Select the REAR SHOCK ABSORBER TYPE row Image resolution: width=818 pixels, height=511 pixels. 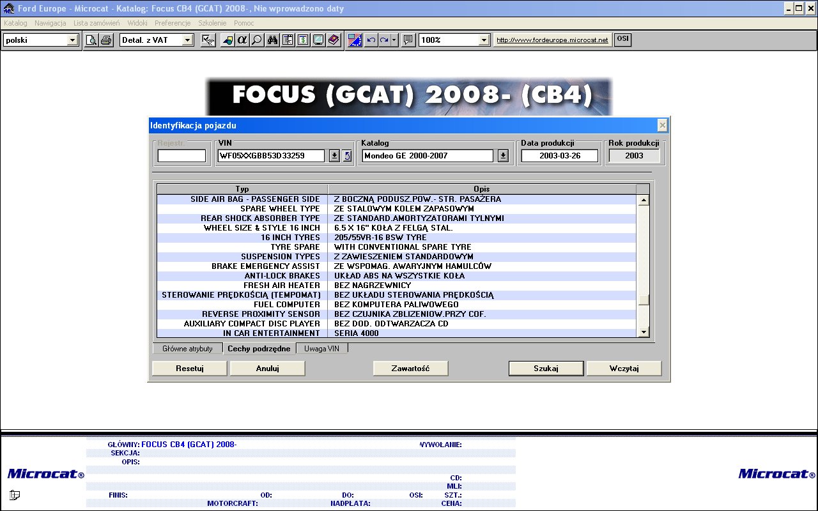pyautogui.click(x=397, y=218)
